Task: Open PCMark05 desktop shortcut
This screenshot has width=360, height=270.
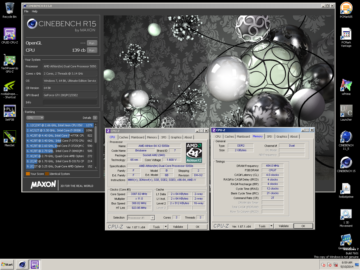Action: point(346,10)
